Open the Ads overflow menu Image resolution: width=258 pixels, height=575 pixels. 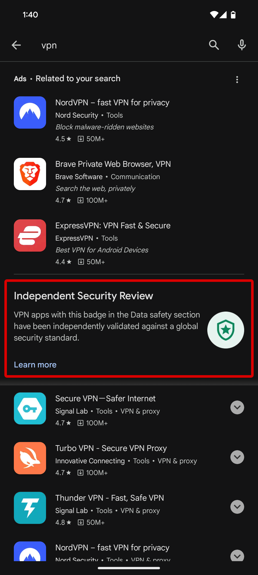tap(237, 80)
